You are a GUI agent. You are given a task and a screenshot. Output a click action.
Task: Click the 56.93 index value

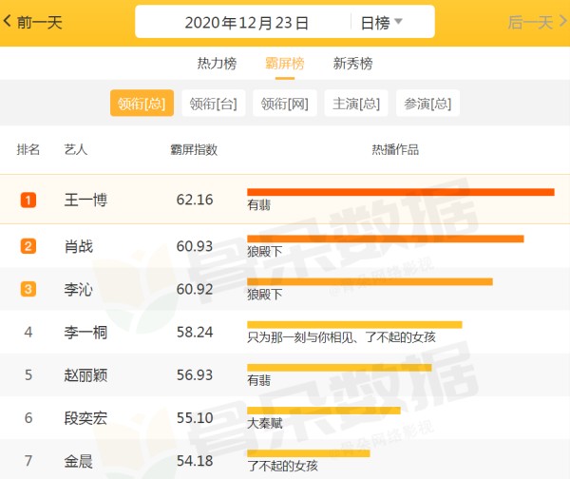pyautogui.click(x=195, y=375)
